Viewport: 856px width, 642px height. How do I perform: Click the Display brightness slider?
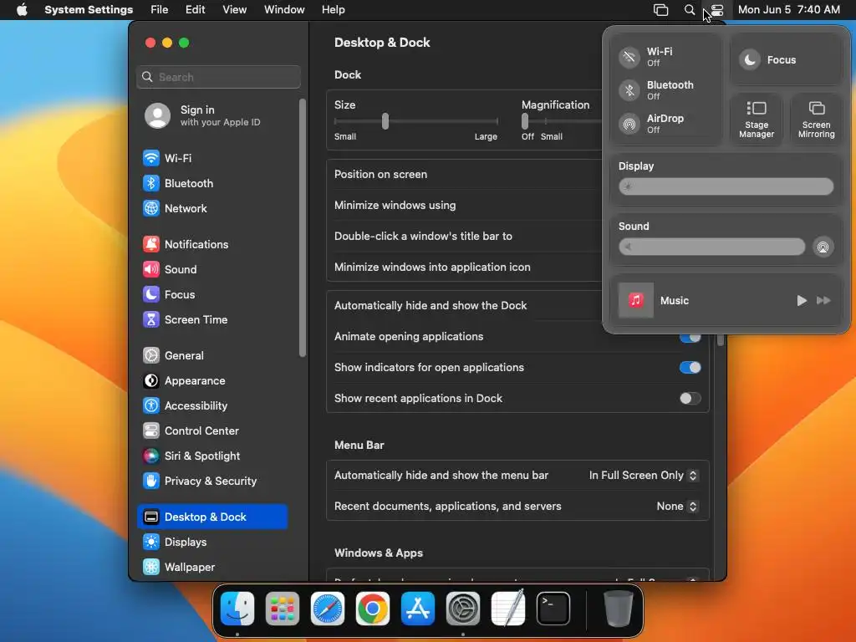pyautogui.click(x=726, y=186)
